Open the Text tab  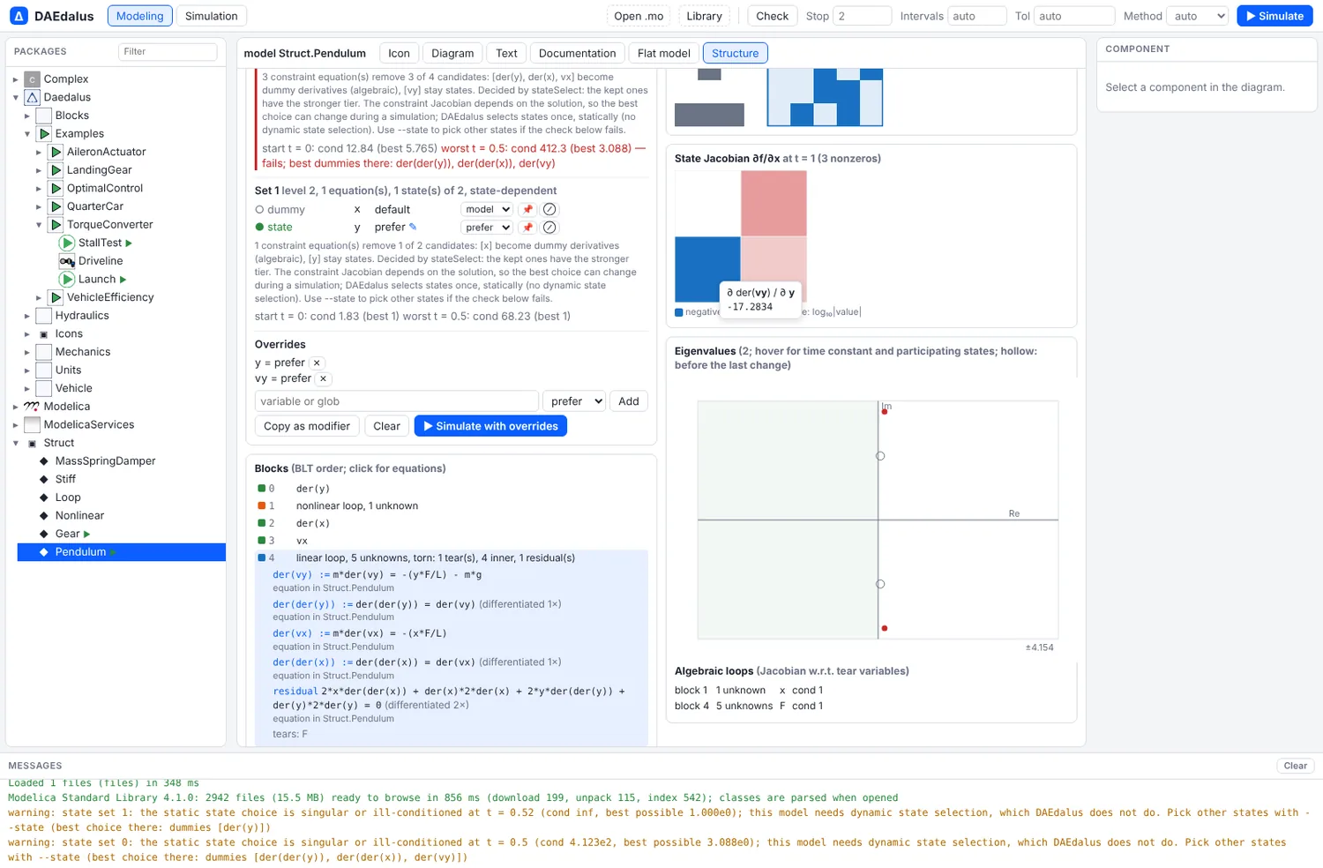pyautogui.click(x=506, y=53)
